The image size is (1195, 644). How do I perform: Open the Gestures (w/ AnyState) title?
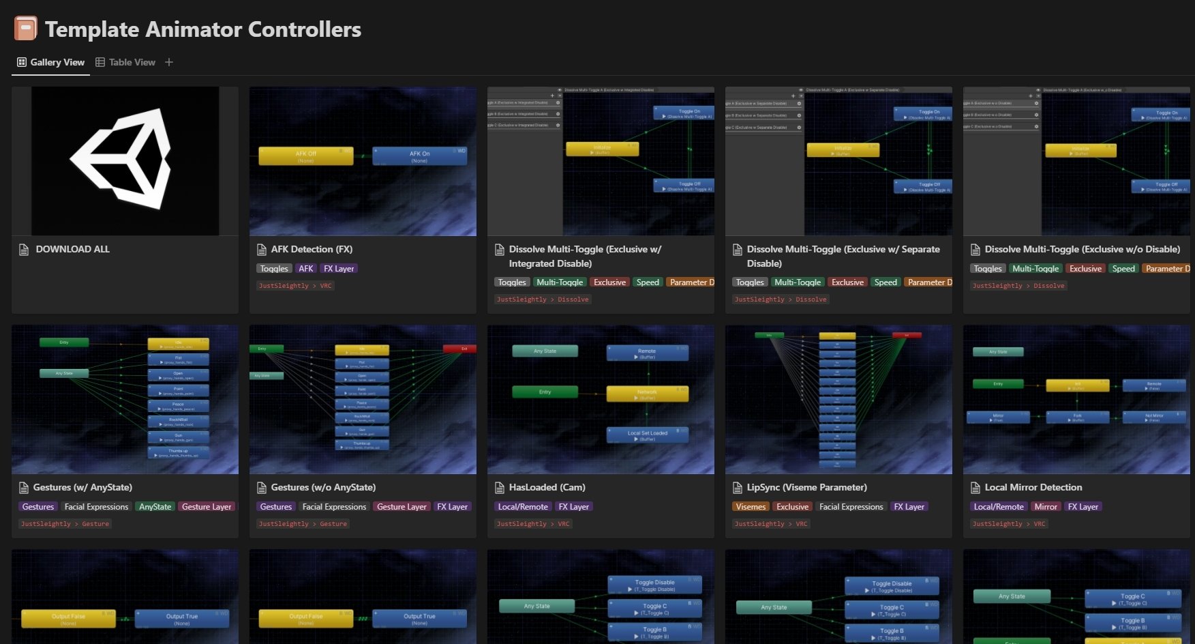tap(82, 487)
